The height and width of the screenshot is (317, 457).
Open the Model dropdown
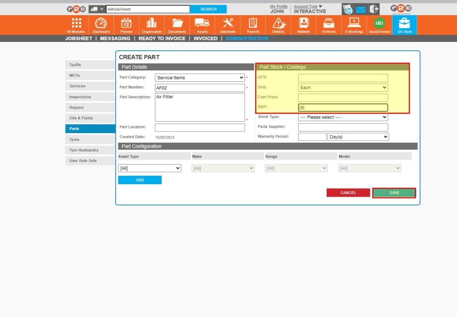pos(370,168)
